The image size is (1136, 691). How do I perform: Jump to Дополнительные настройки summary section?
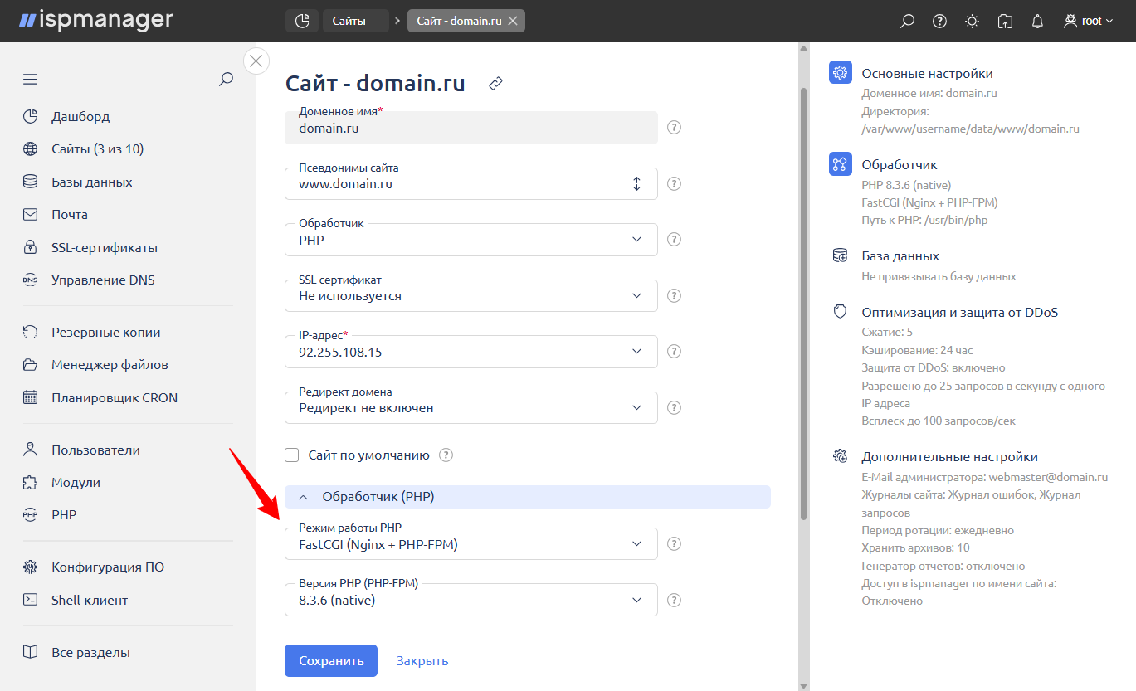coord(949,457)
